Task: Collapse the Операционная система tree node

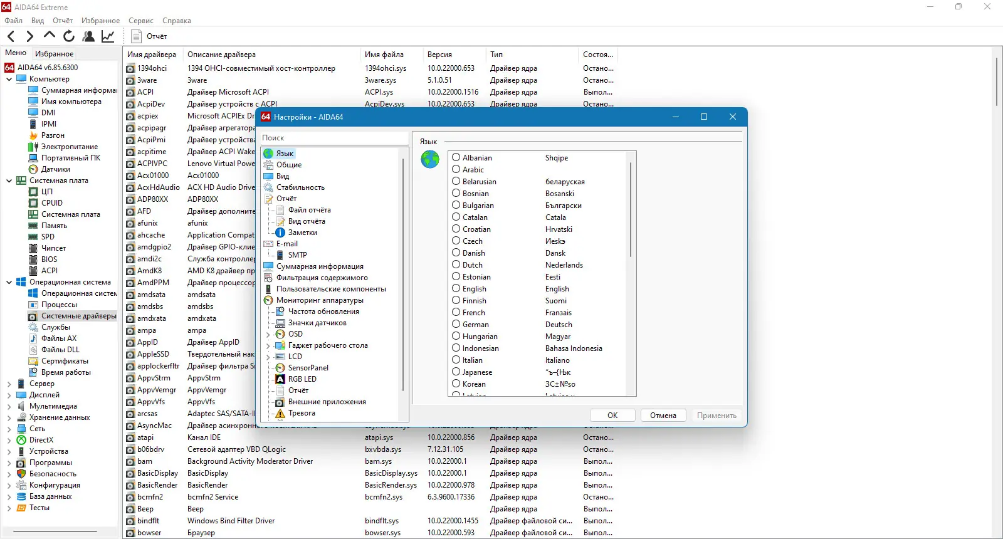Action: [9, 282]
